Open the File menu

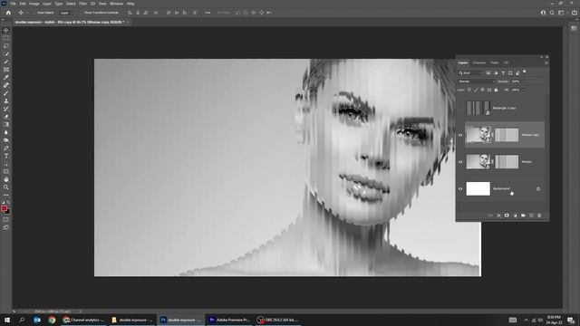coord(13,4)
